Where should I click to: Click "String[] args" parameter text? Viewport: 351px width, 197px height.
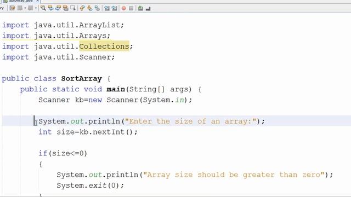pyautogui.click(x=158, y=89)
